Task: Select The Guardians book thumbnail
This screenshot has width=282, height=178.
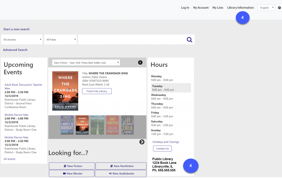Action: (97, 125)
